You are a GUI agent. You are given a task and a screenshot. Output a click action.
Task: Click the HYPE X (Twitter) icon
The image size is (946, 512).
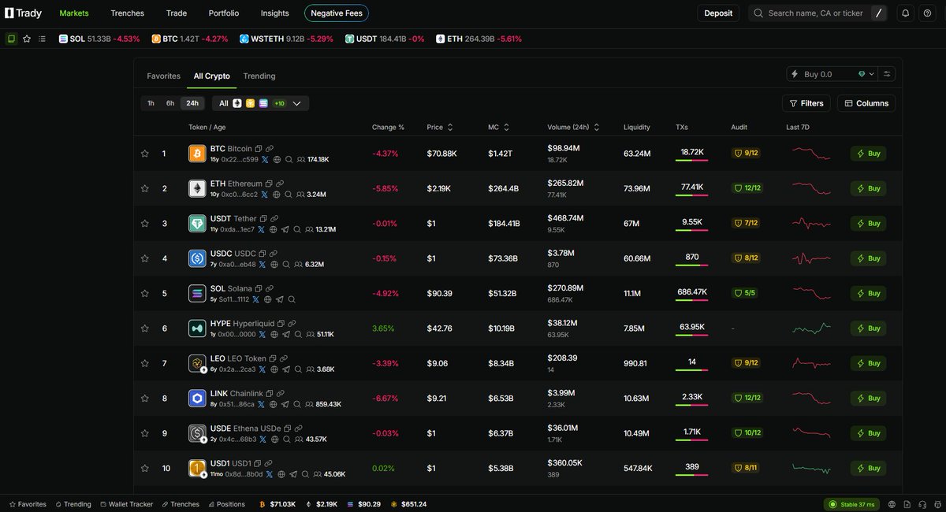[x=263, y=334]
